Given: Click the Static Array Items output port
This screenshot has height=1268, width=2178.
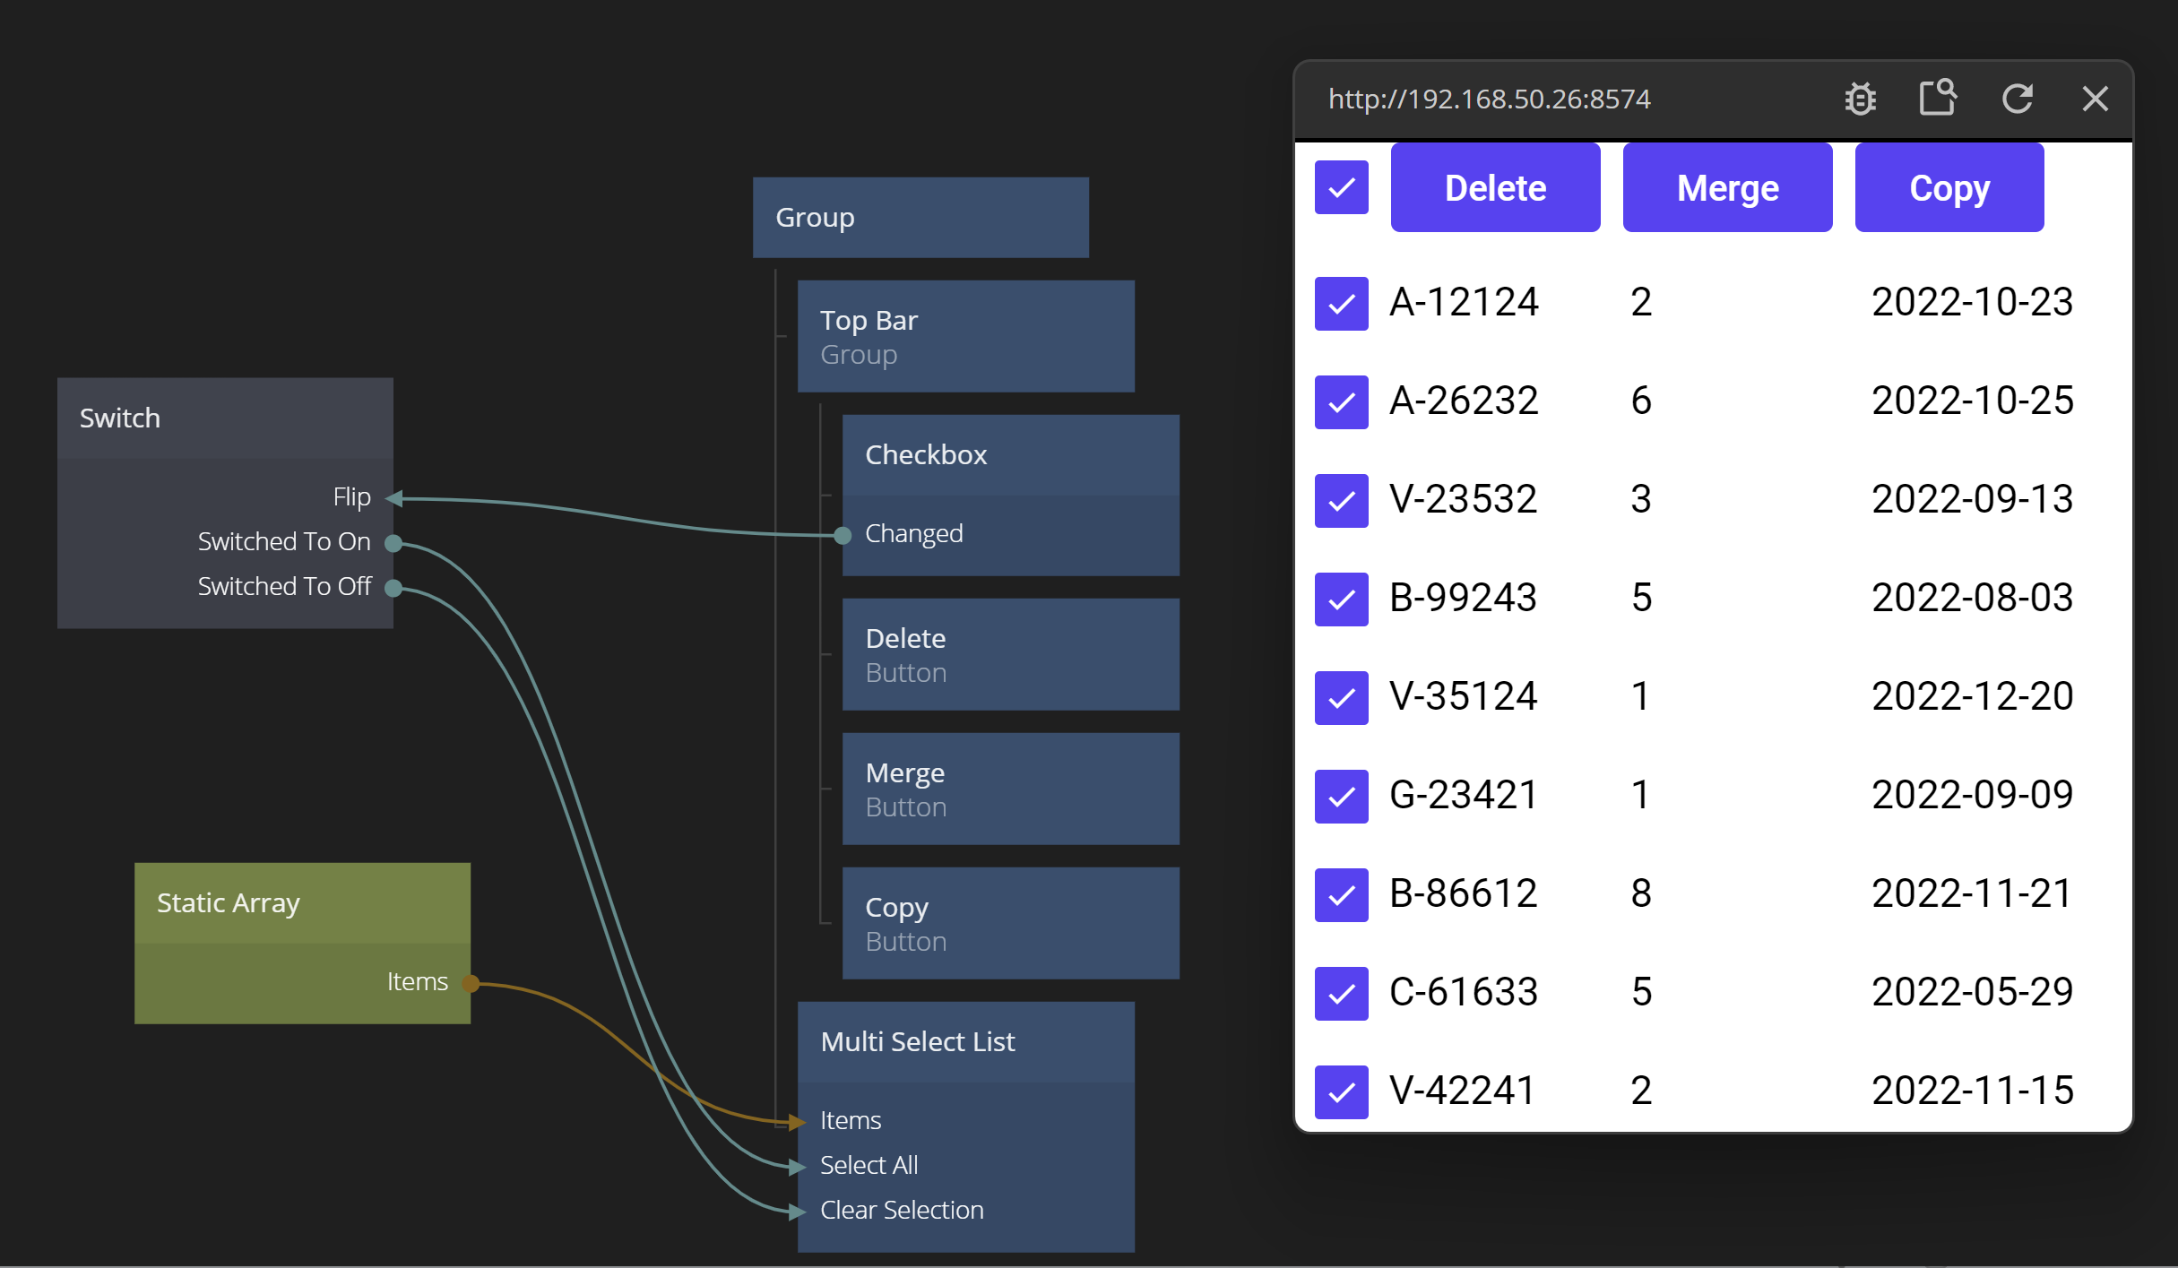Looking at the screenshot, I should [x=470, y=983].
